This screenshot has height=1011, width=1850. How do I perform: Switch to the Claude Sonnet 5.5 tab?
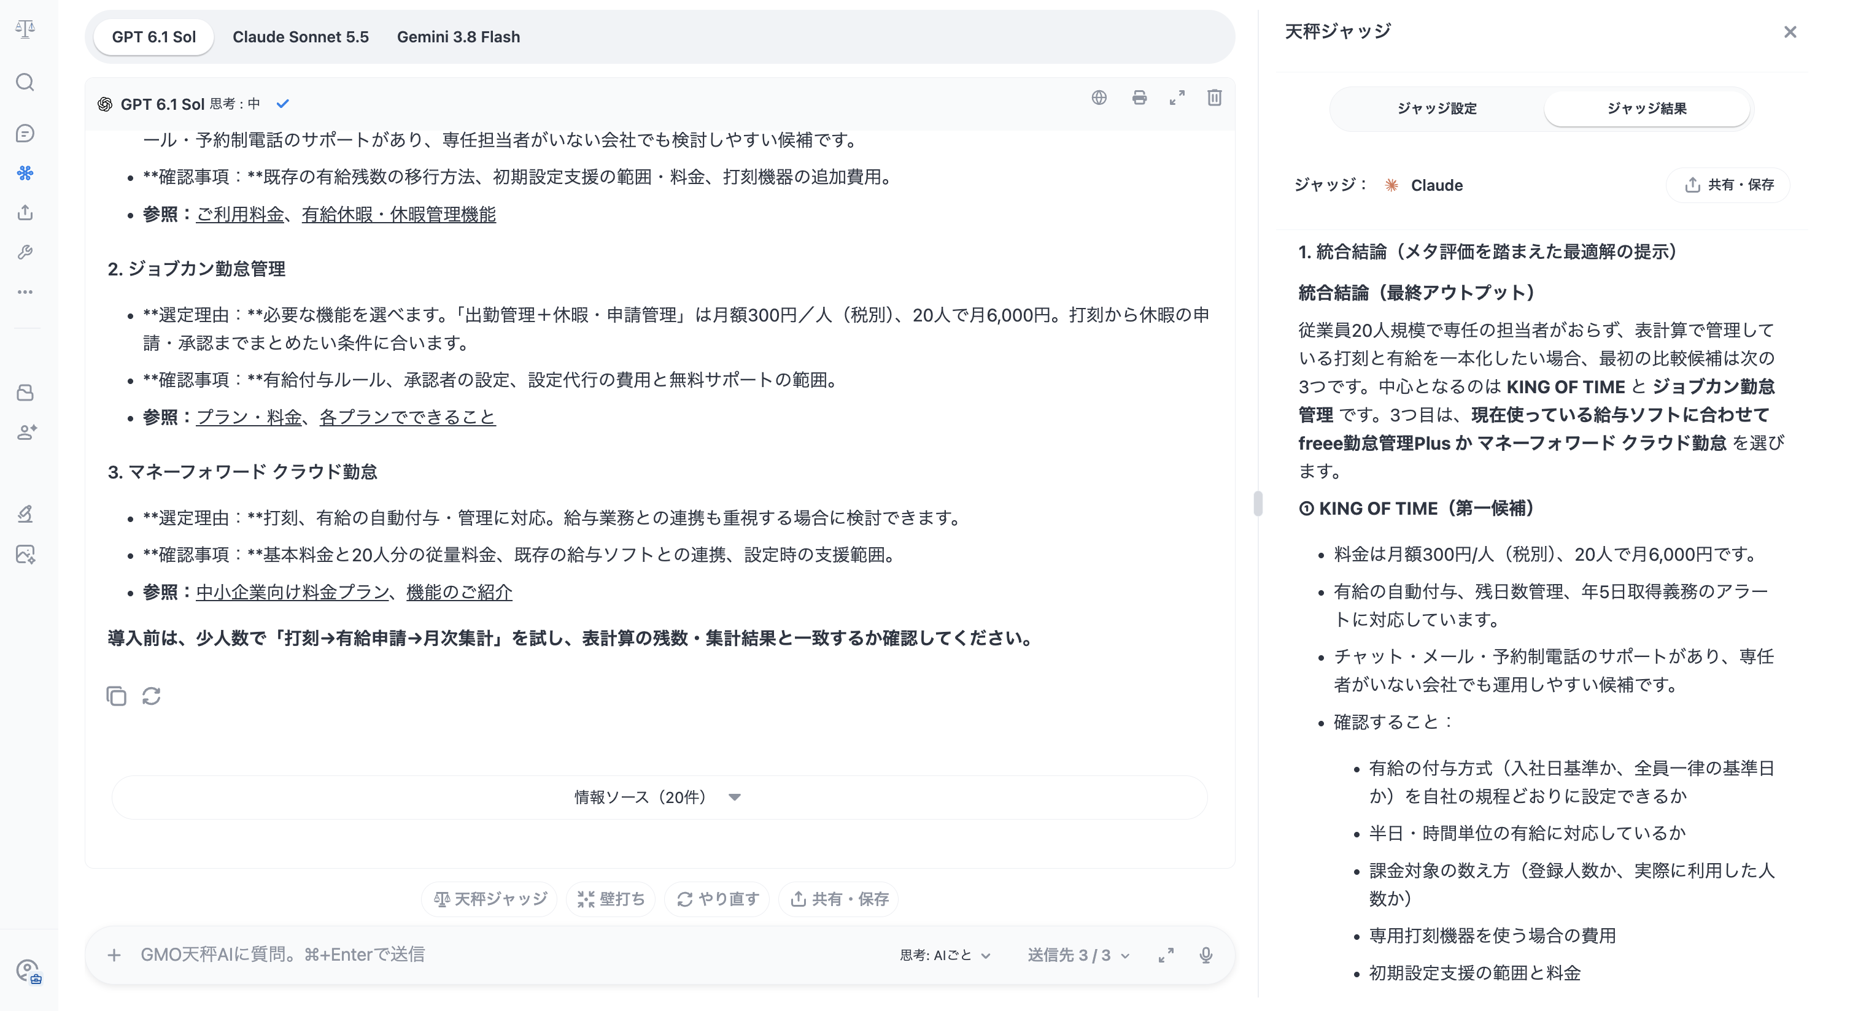pos(300,37)
